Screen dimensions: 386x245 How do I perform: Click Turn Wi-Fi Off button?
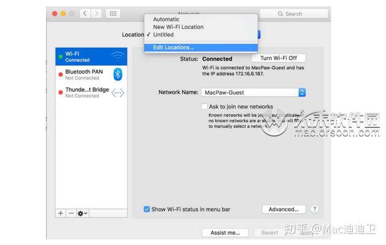point(278,58)
